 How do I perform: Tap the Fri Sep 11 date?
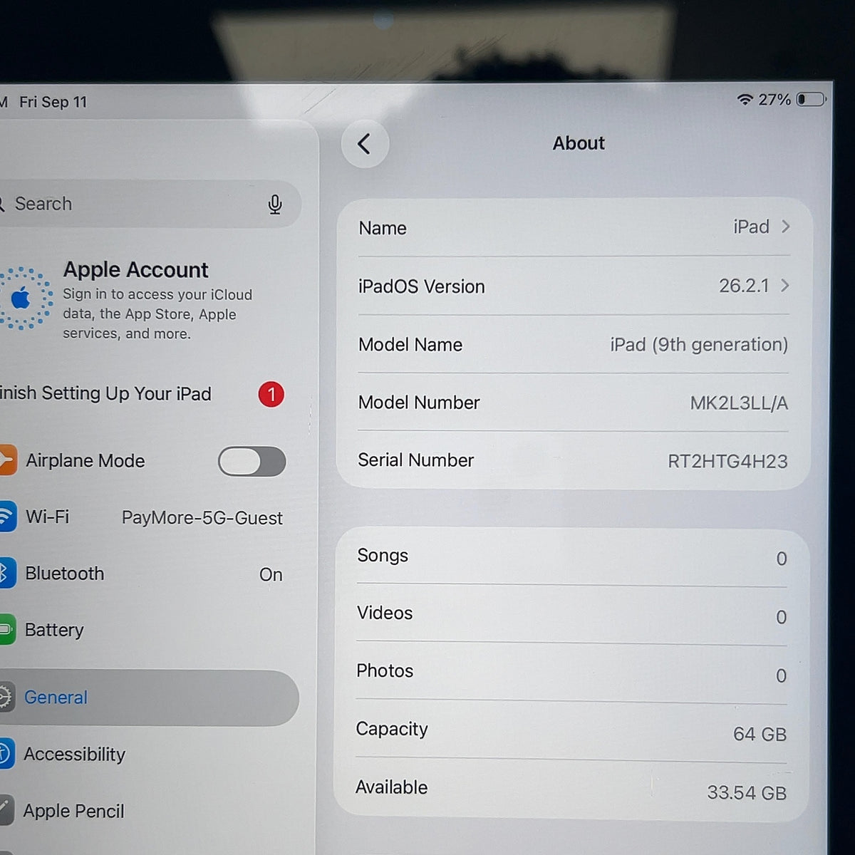click(53, 103)
